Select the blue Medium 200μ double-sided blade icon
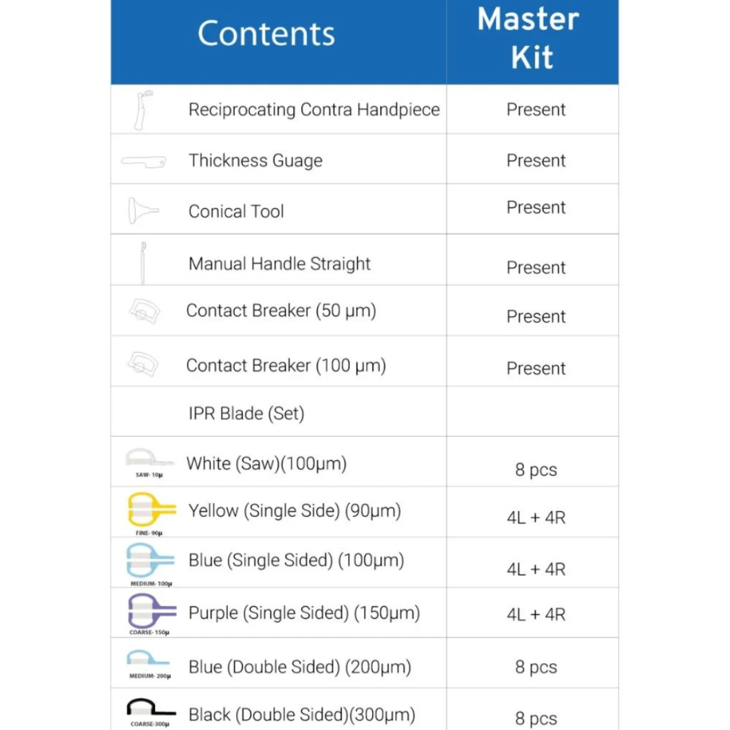 [148, 659]
